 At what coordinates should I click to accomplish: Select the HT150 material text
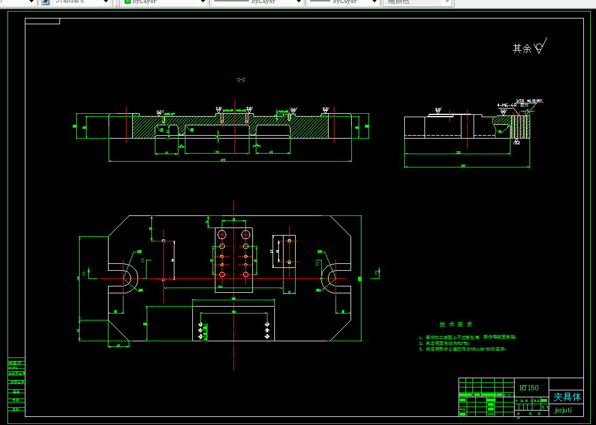tap(529, 387)
